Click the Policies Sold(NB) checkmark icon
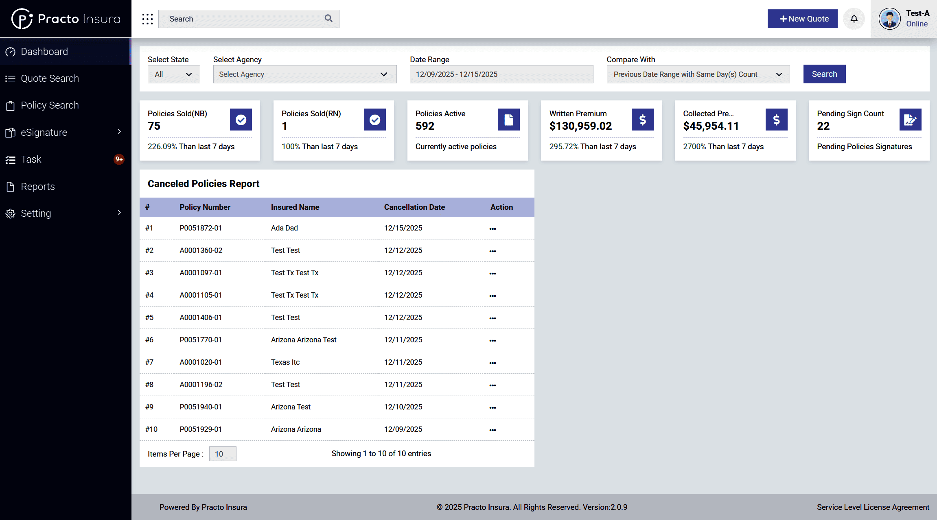 tap(241, 120)
